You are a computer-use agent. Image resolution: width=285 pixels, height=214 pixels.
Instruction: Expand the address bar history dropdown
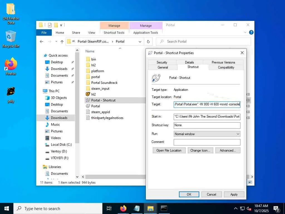tap(140, 42)
